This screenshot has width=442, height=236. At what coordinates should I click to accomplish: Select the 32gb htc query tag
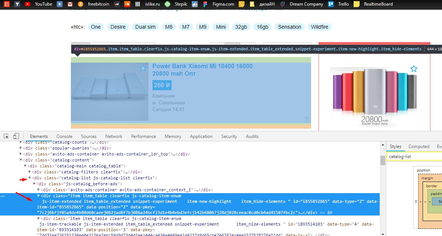point(241,27)
